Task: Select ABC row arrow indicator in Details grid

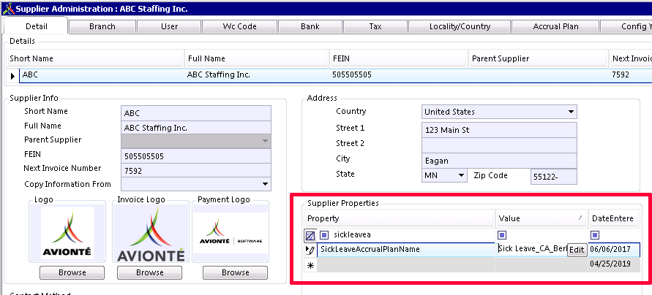Action: (x=13, y=76)
